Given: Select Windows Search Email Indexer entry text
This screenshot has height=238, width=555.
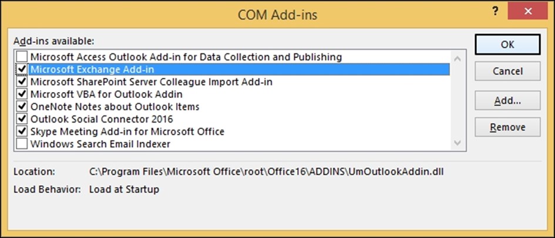Looking at the screenshot, I should (100, 144).
